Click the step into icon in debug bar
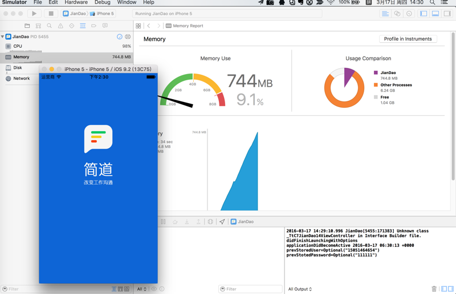Viewport: 456px width, 294px height. click(x=187, y=222)
